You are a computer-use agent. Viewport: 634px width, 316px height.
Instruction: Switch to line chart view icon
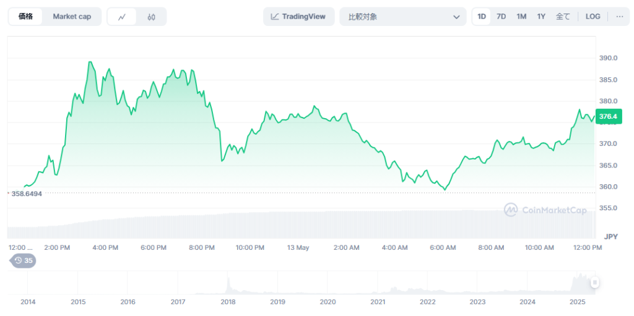coord(122,17)
